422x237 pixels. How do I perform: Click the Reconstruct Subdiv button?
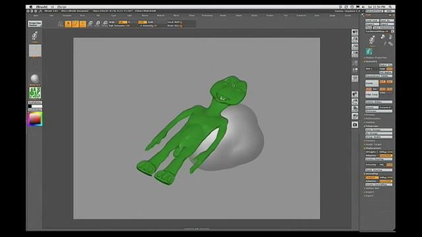pos(378,76)
